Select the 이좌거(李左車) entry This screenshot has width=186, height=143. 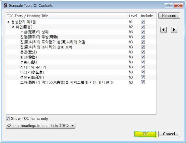point(32,72)
